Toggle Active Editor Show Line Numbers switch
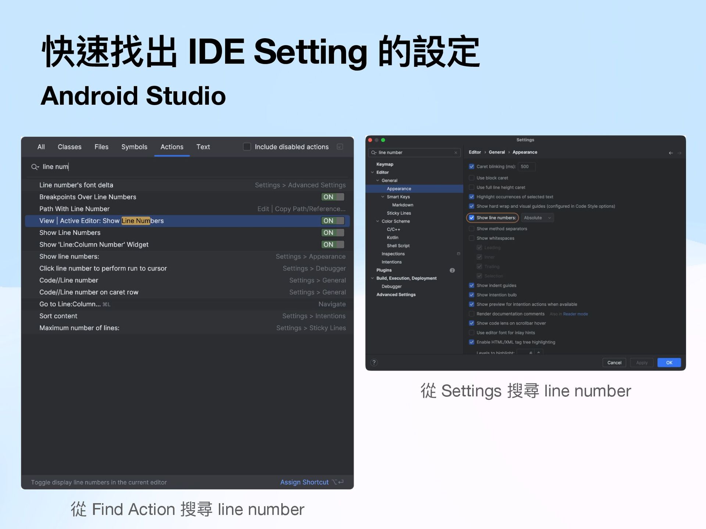This screenshot has width=706, height=529. tap(333, 221)
